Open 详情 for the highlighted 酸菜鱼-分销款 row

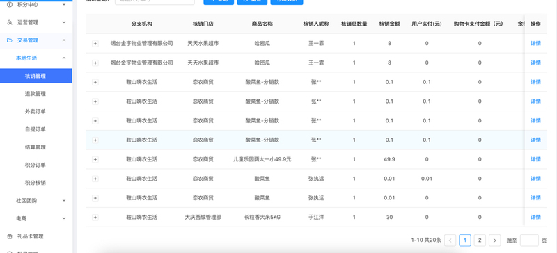tap(535, 140)
